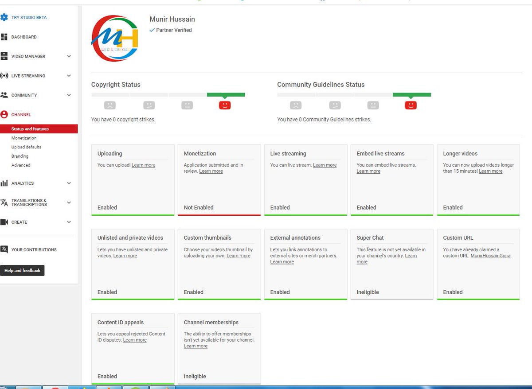Expand the Analytics section

[69, 183]
